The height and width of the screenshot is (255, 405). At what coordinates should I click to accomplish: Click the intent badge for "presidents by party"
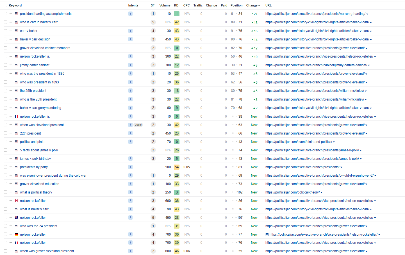[x=130, y=167]
